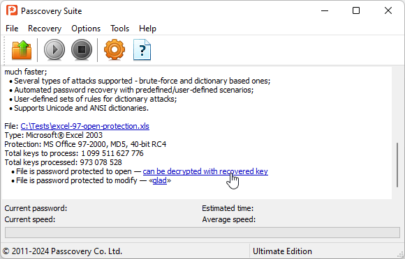Screen dimensions: 405x259
Task: Click the Passcovery Suite app logo icon
Action: (12, 11)
